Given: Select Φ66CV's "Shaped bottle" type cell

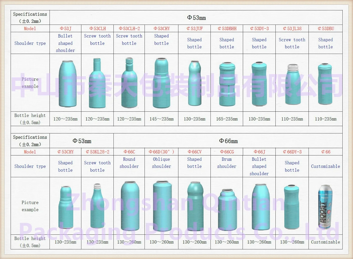Looking at the screenshot, I should pos(195,166).
